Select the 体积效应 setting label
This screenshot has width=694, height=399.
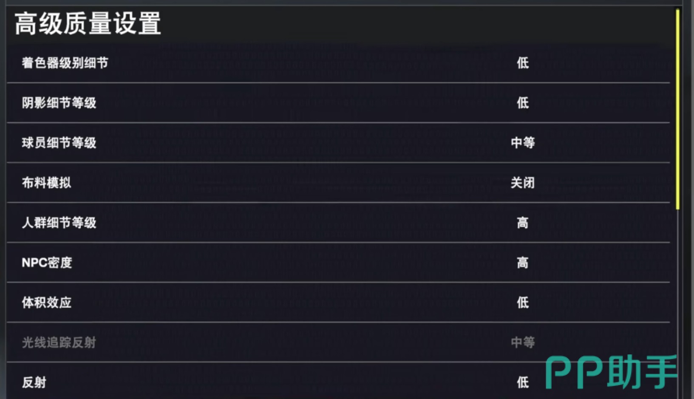pos(47,303)
